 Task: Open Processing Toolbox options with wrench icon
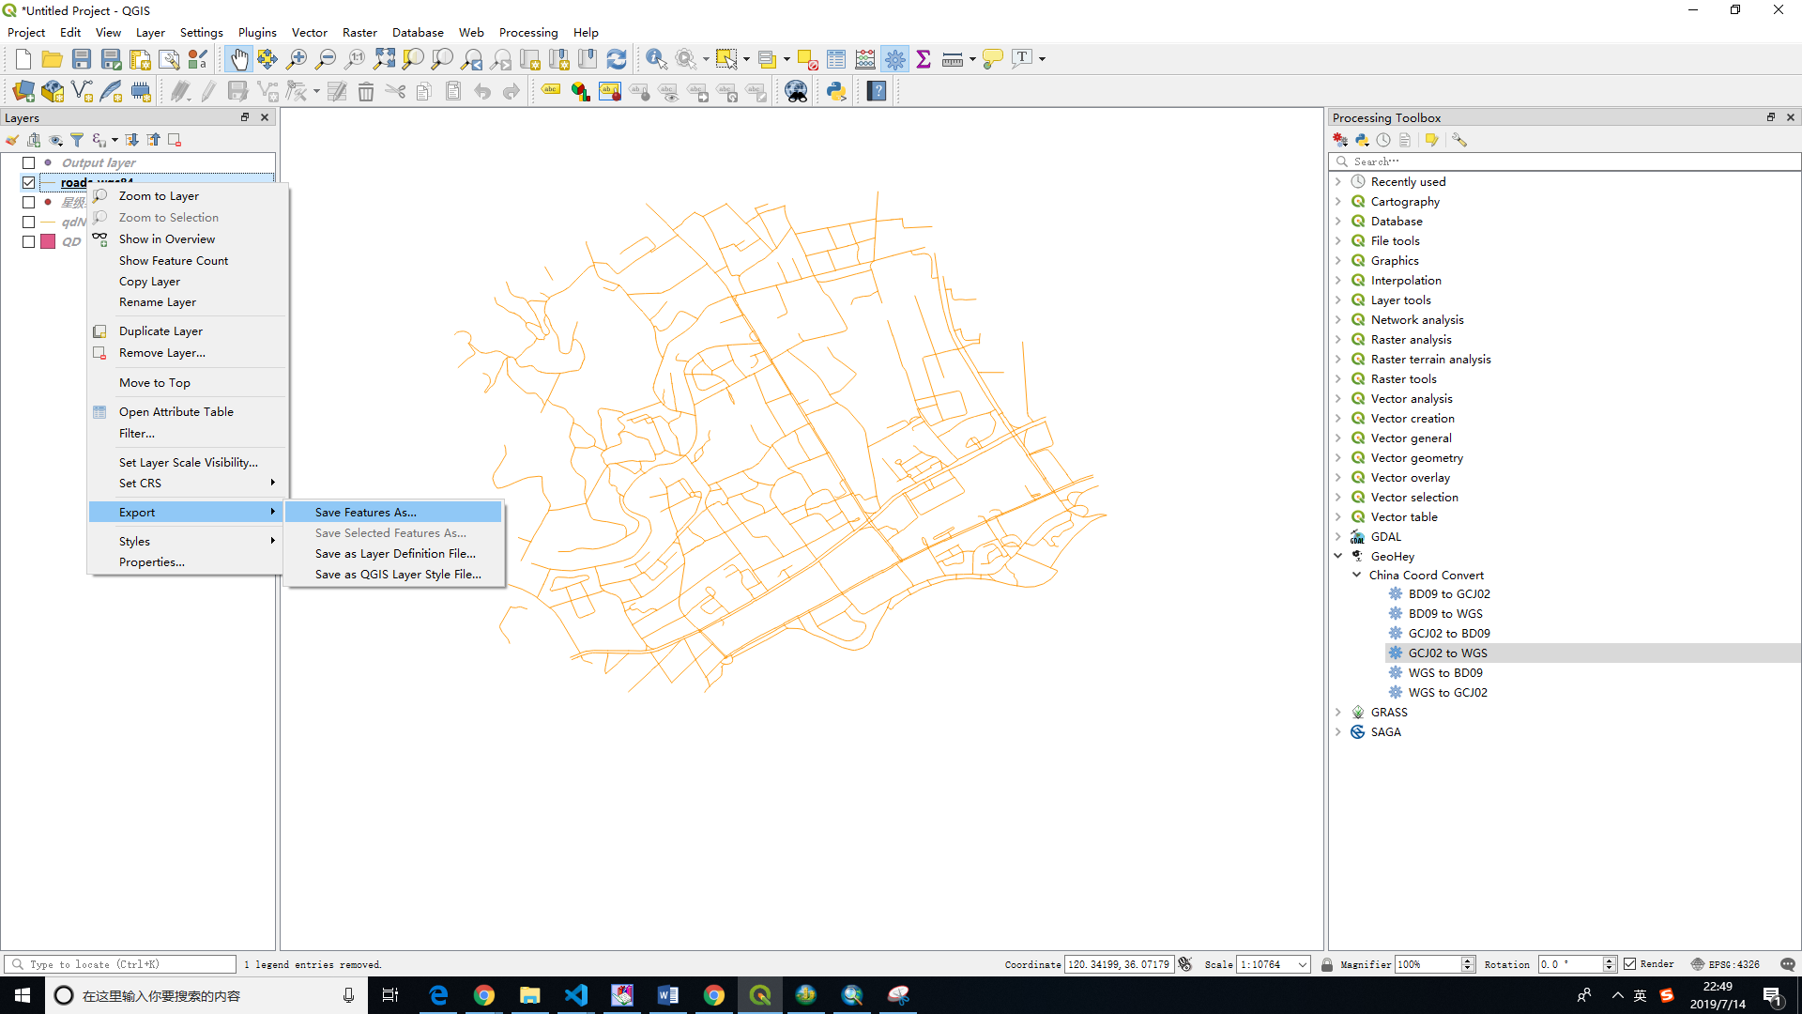(1459, 139)
